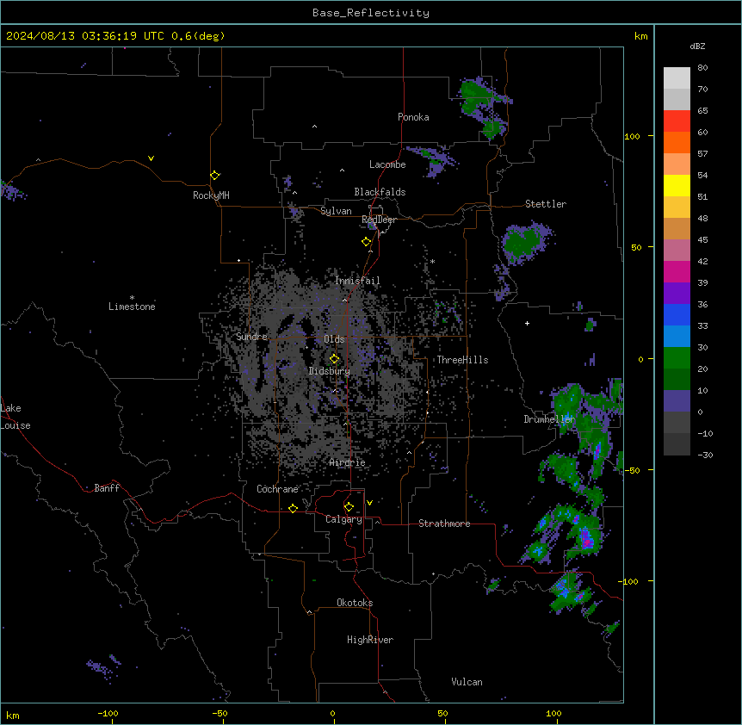742x725 pixels.
Task: Click the Drumheller label
Action: 549,419
